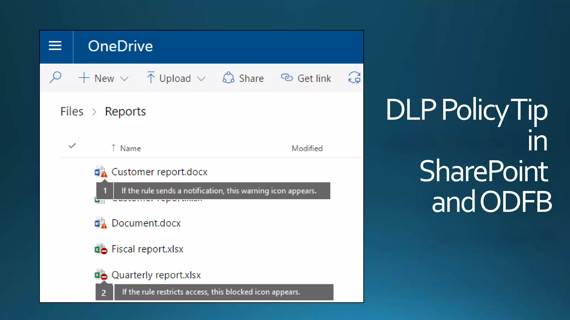The image size is (570, 320).
Task: Click the Word warning icon beside Document.docx
Action: pyautogui.click(x=101, y=223)
